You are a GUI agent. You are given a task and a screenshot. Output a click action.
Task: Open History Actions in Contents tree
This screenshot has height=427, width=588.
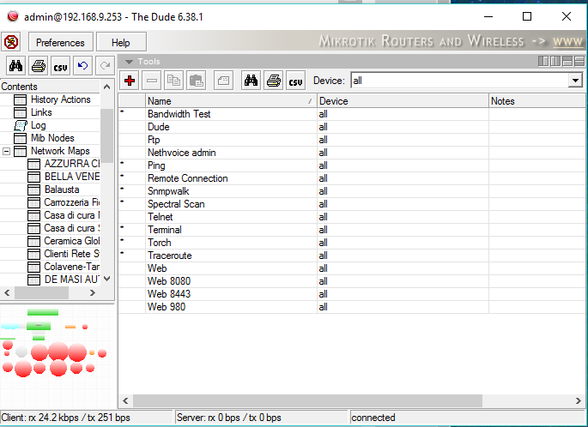click(60, 99)
